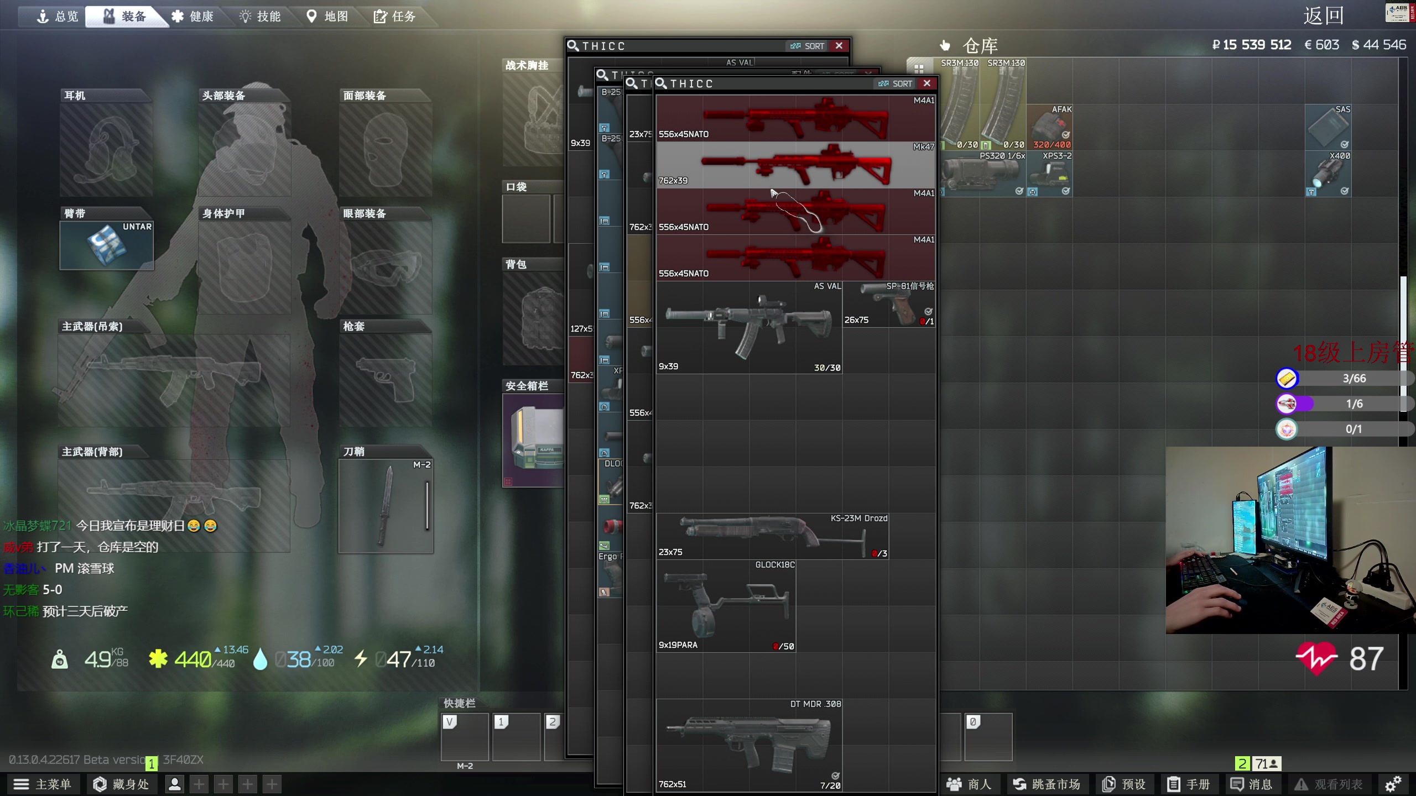Screen dimensions: 1416x796
Task: Open the settings gear icon
Action: point(1393,784)
